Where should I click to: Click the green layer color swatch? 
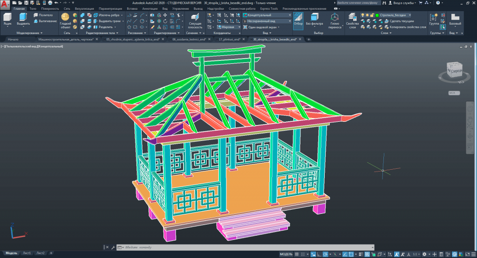click(x=377, y=15)
